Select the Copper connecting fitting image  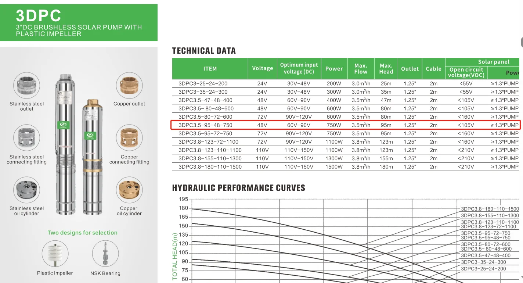(x=129, y=138)
